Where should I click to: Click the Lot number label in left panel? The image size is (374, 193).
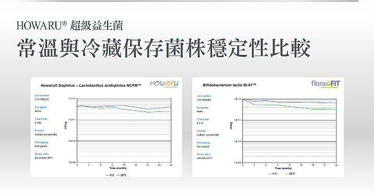tap(42, 95)
